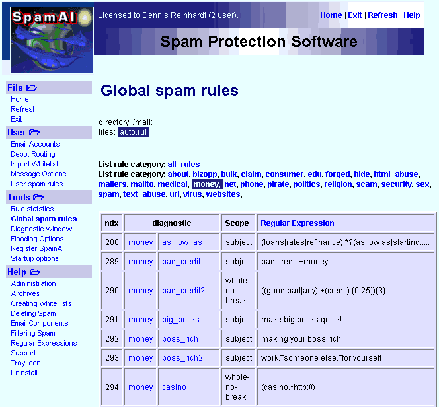Open the as_low_as rule
Viewport: 439px width, 407px height.
(x=182, y=242)
